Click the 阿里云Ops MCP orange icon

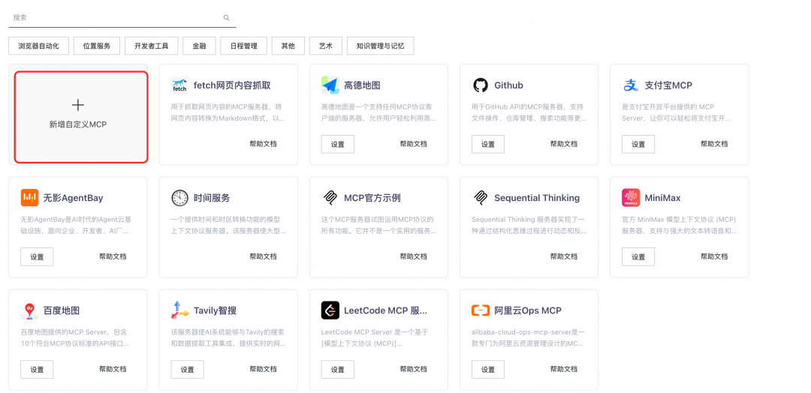click(481, 310)
